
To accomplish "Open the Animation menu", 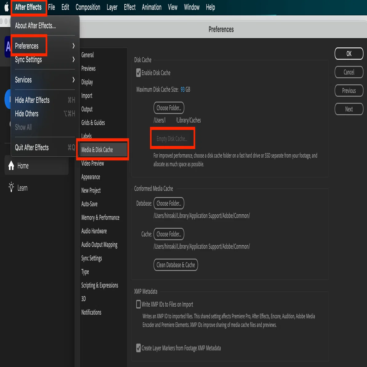I will [x=152, y=7].
